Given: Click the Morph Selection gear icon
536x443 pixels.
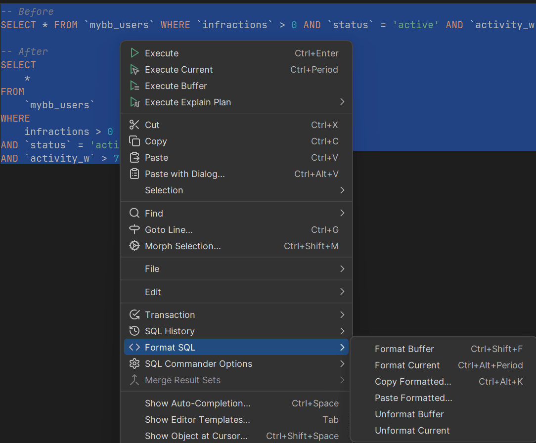Looking at the screenshot, I should click(x=134, y=246).
